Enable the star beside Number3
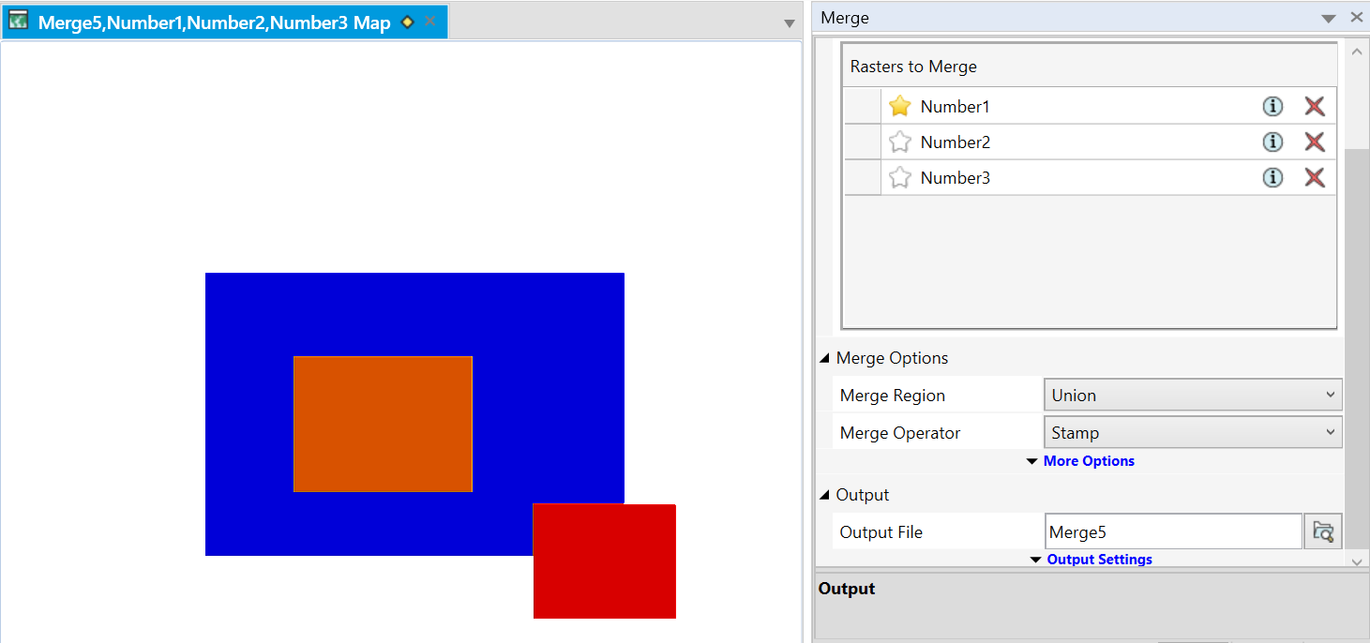Screen dimensions: 1370x643 click(x=899, y=177)
